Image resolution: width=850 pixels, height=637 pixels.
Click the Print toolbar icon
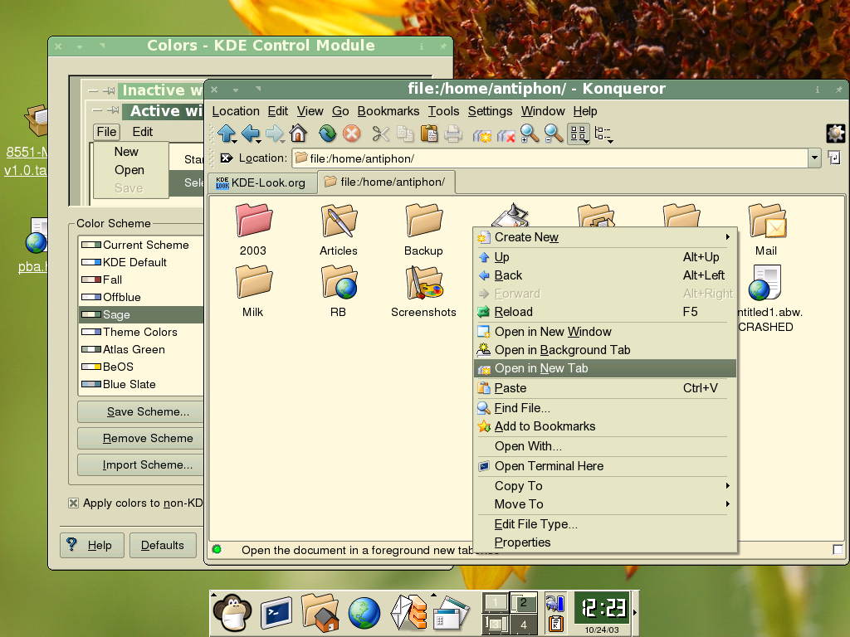[453, 134]
